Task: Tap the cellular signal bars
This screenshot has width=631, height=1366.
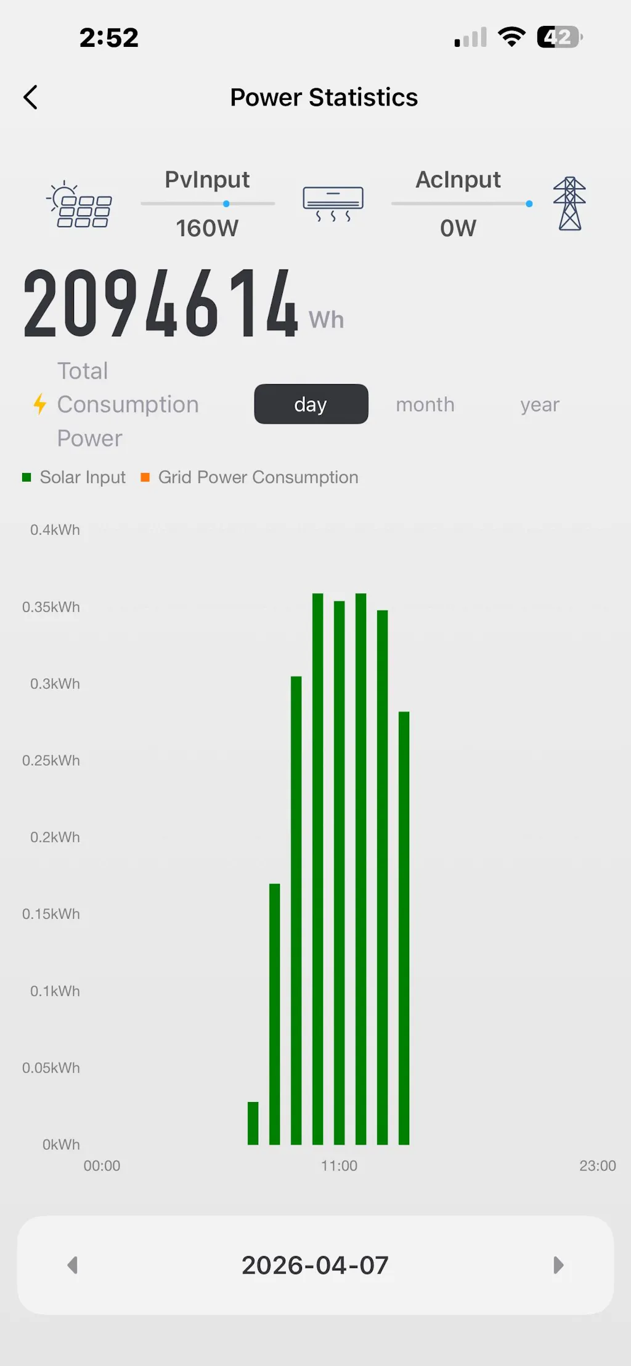Action: [471, 38]
